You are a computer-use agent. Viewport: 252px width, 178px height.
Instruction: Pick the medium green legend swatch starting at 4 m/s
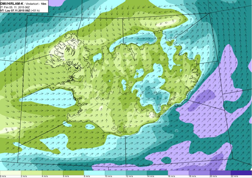pos(53,173)
